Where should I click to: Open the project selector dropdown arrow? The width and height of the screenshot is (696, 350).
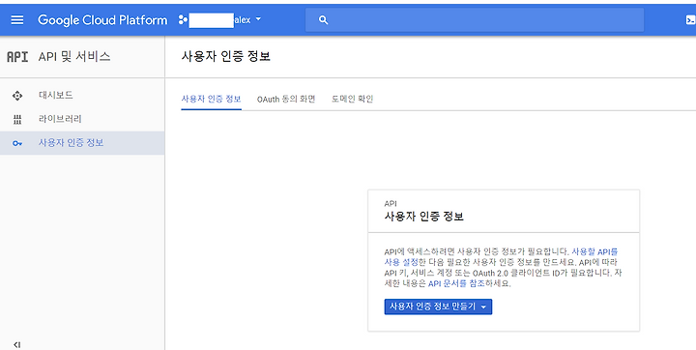258,19
